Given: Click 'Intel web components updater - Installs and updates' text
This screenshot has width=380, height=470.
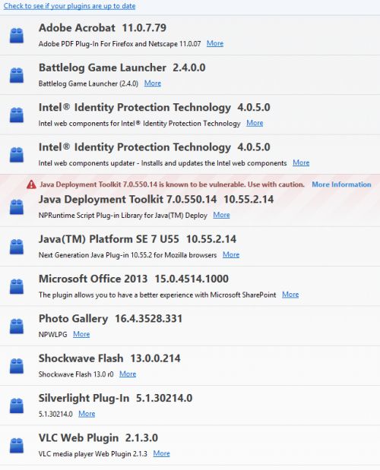Looking at the screenshot, I should (163, 163).
